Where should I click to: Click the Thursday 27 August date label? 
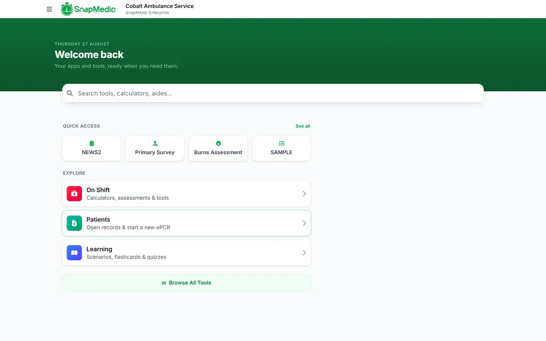click(82, 44)
